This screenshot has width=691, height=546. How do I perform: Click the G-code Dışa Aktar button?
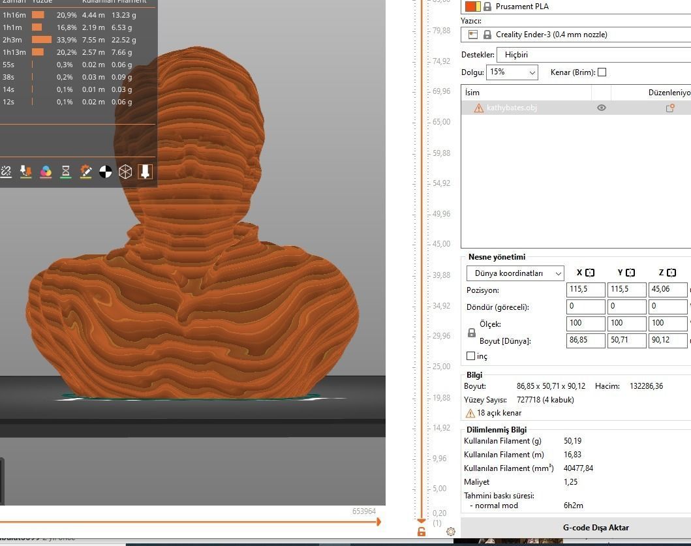point(576,528)
